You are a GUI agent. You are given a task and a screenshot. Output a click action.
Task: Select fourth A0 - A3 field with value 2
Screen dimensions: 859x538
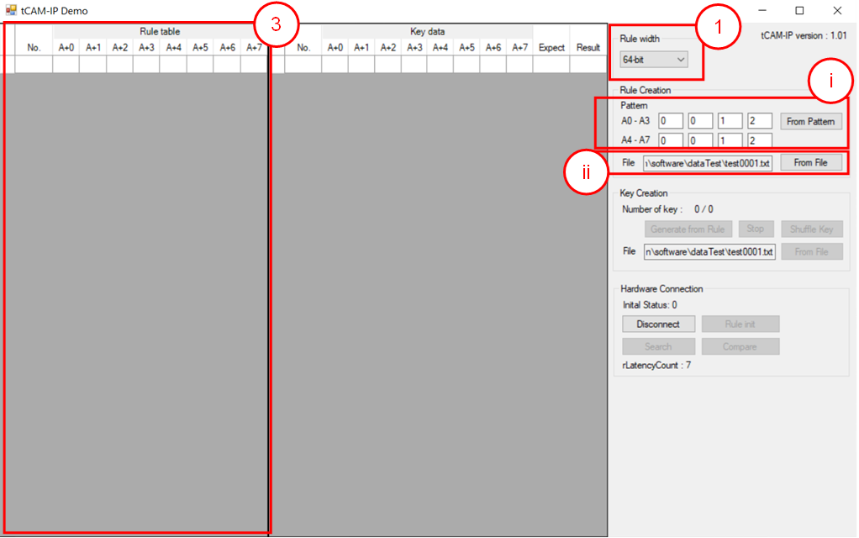[x=759, y=121]
